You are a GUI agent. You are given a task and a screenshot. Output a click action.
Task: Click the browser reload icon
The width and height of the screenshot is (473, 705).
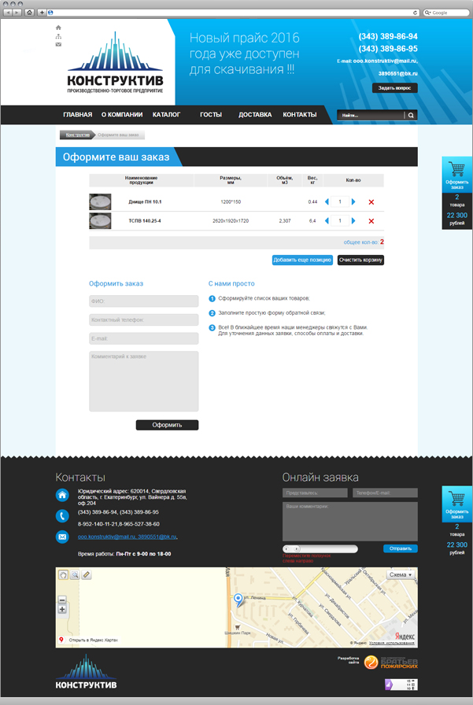pos(416,13)
